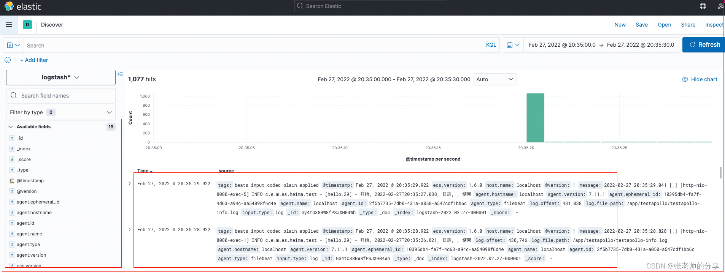Click the results table vertical scrollbar
Viewport: 725px width, 273px height.
click(721, 172)
